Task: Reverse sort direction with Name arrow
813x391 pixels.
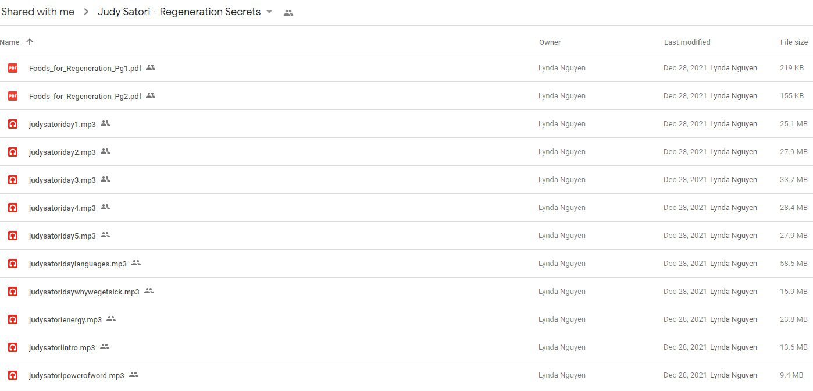Action: 30,42
